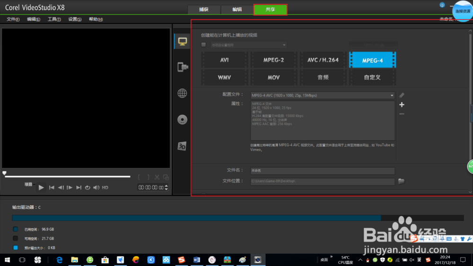The image size is (473, 266).
Task: Add a new profile with plus icon
Action: (402, 104)
